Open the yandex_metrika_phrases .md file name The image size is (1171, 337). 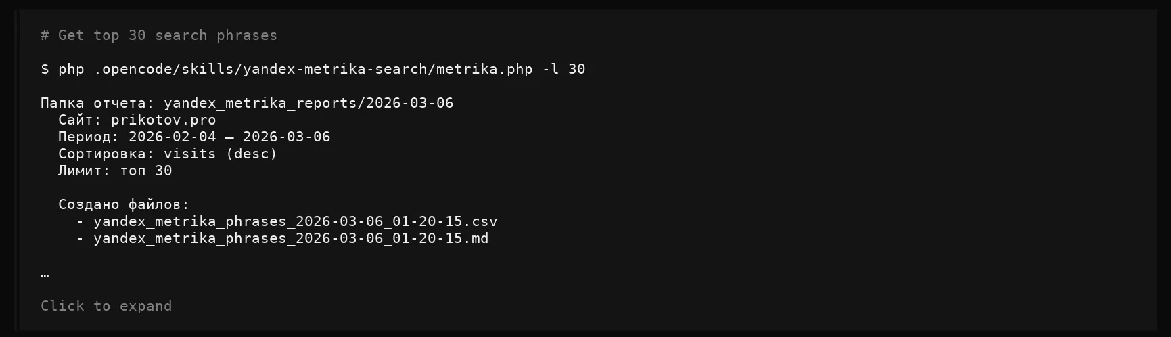pyautogui.click(x=291, y=238)
